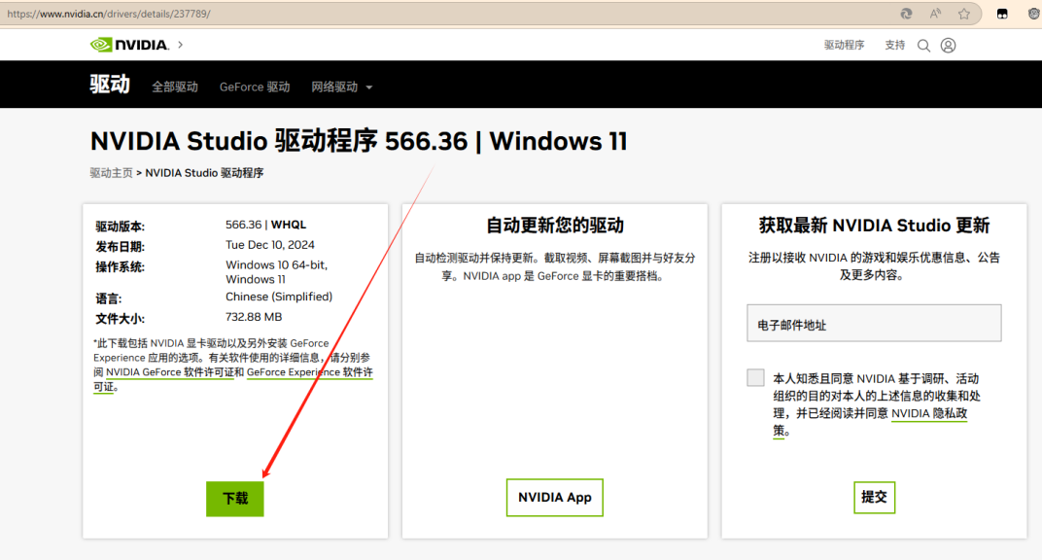Click the green 下载 download button
This screenshot has width=1042, height=560.
(x=235, y=498)
